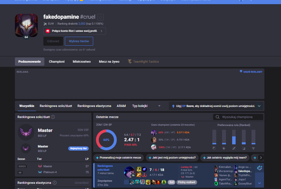Click the S2025 season Master tier icon
Image resolution: width=281 pixels, height=189 pixels.
pyautogui.click(x=40, y=166)
